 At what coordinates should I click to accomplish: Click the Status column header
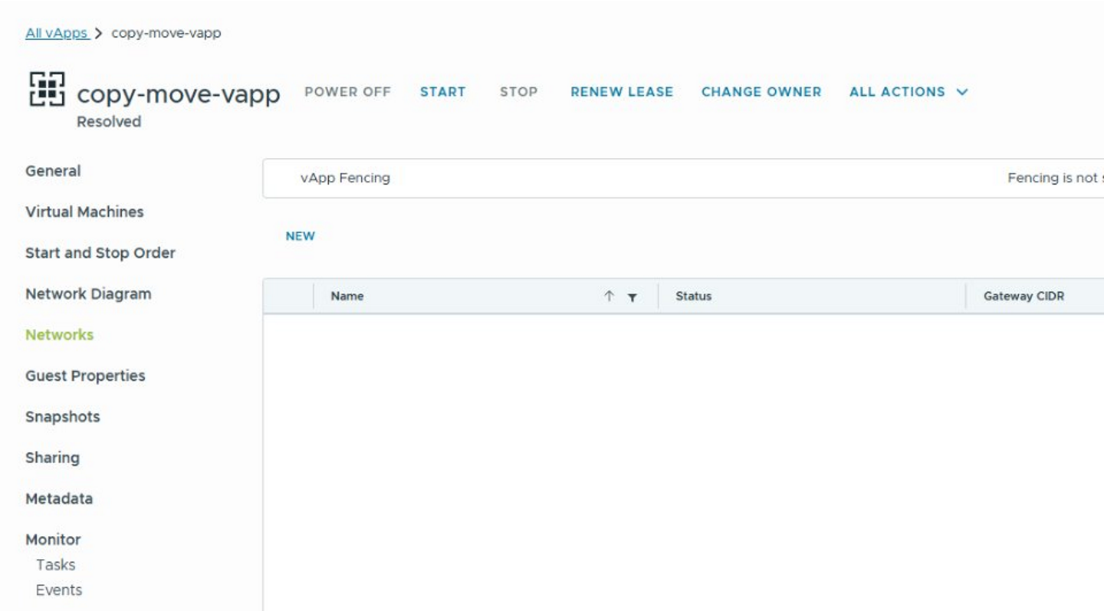[693, 296]
